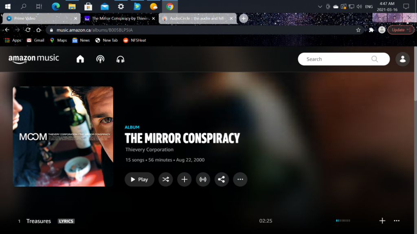417x234 pixels.
Task: Open Chrome extensions puzzle icon
Action: (371, 30)
